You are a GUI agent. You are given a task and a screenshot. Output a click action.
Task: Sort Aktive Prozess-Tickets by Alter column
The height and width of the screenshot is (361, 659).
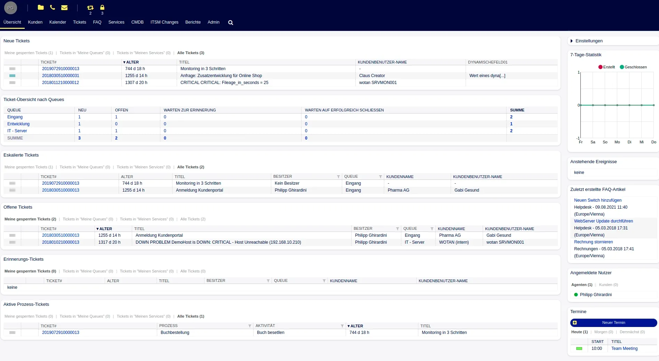[355, 326]
